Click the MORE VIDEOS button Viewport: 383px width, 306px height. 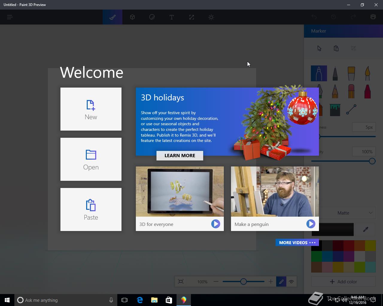click(x=297, y=242)
